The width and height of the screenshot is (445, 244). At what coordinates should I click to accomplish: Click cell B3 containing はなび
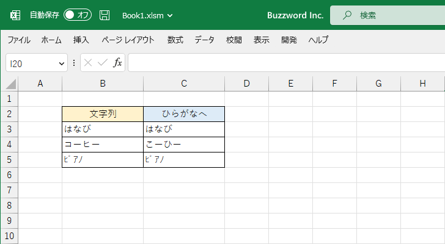click(x=103, y=129)
